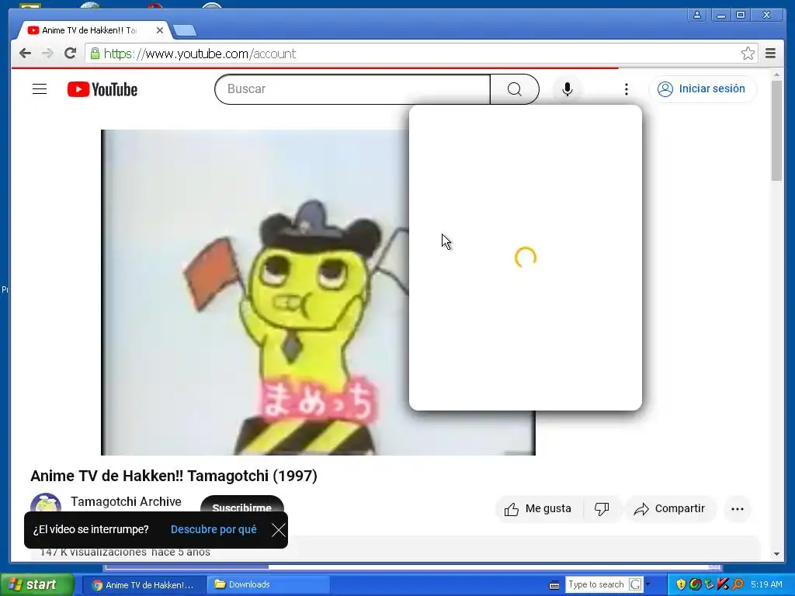The image size is (795, 596).
Task: Click the green-red swirl tray icon
Action: click(x=695, y=585)
